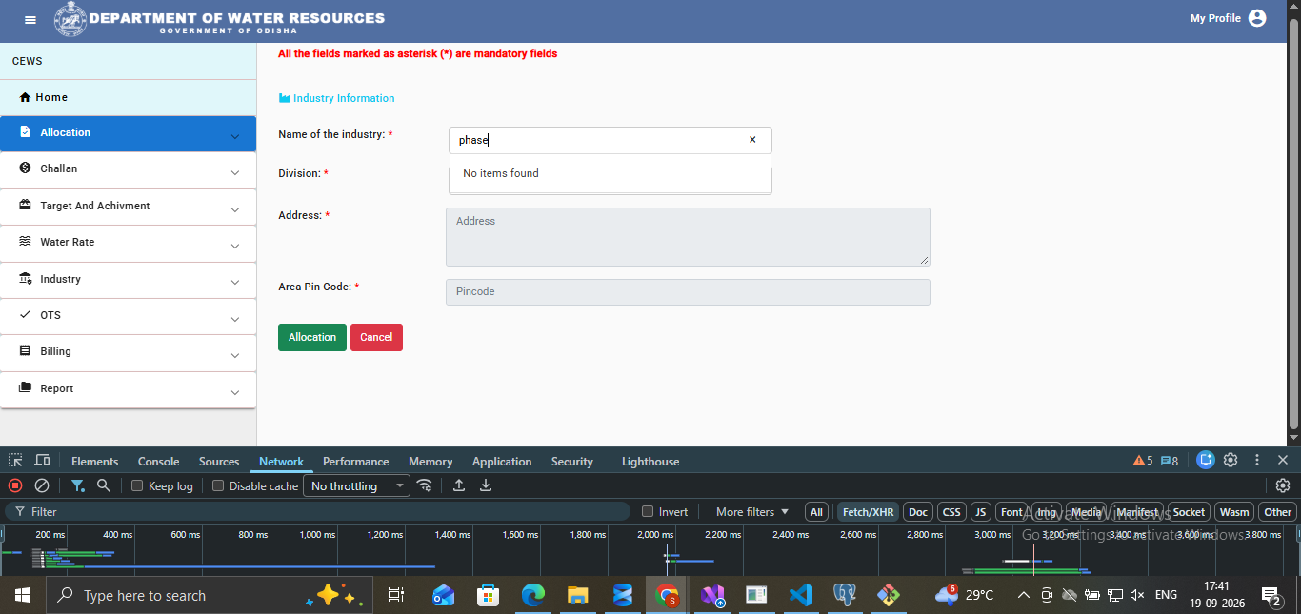
Task: Check the Invert filter checkbox
Action: [648, 511]
